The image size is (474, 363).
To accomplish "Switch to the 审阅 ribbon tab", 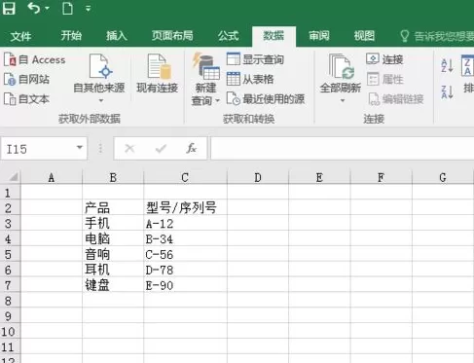I will coord(319,35).
